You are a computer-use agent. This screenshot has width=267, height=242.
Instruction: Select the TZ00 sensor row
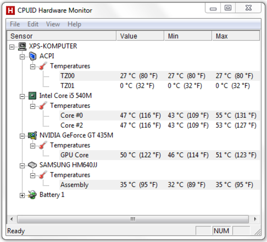159,76
